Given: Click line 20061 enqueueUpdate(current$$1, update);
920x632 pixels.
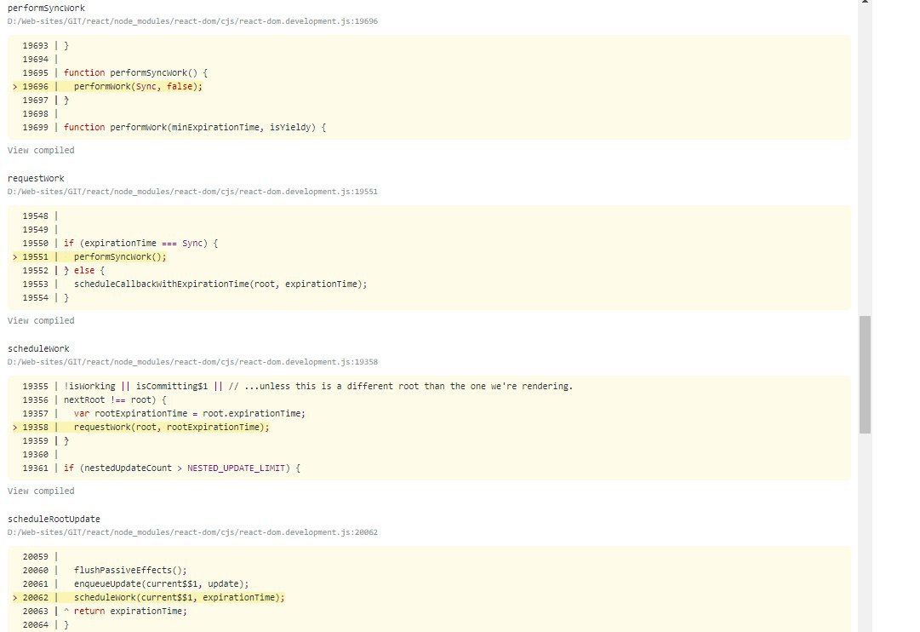Looking at the screenshot, I should (x=162, y=583).
